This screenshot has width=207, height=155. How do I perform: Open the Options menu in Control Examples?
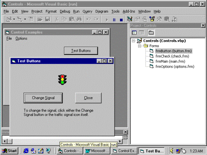point(21,39)
